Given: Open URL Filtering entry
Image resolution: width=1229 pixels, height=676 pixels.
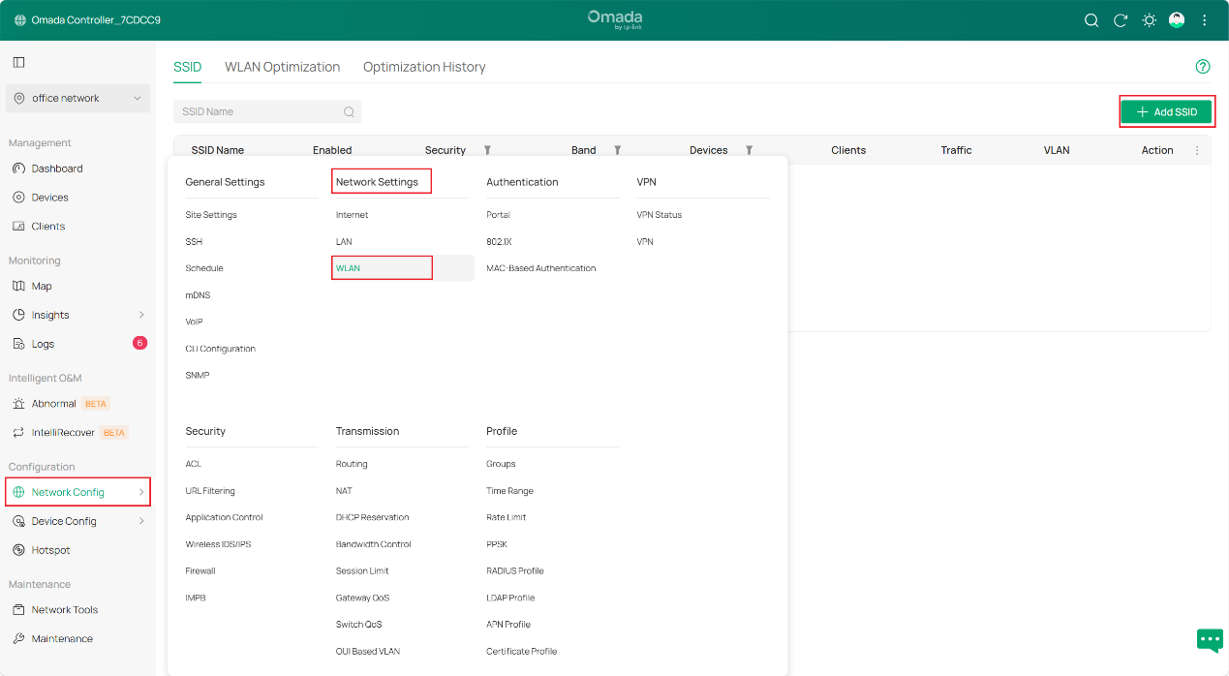Looking at the screenshot, I should [x=210, y=491].
